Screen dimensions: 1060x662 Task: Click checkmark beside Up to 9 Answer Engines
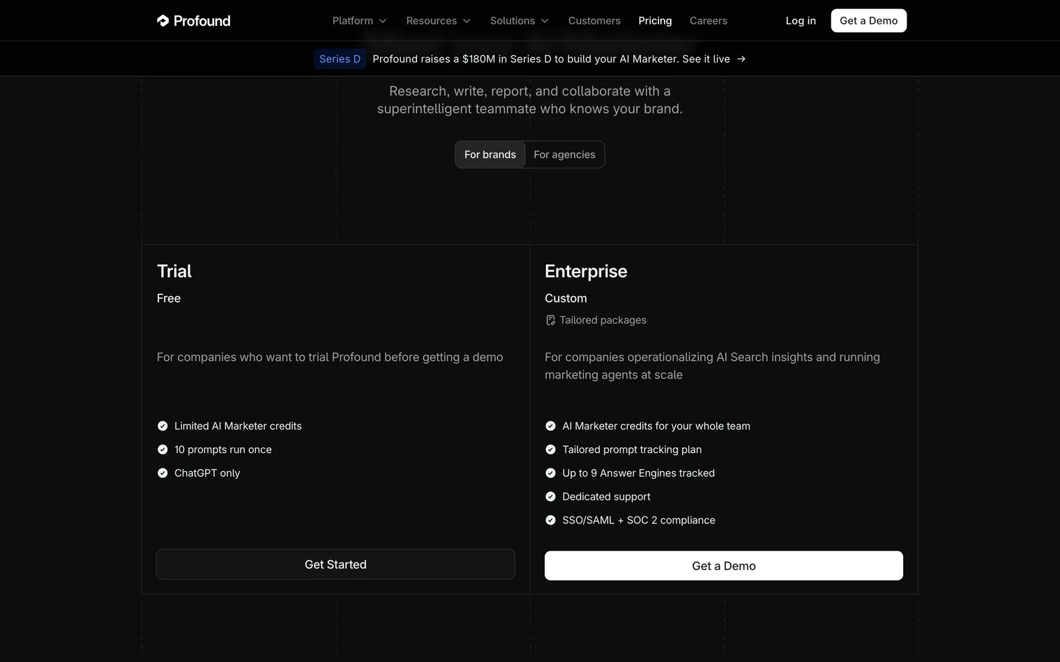pyautogui.click(x=550, y=473)
